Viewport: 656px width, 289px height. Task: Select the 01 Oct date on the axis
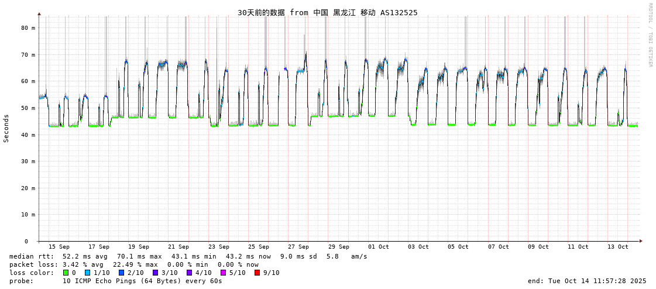379,247
